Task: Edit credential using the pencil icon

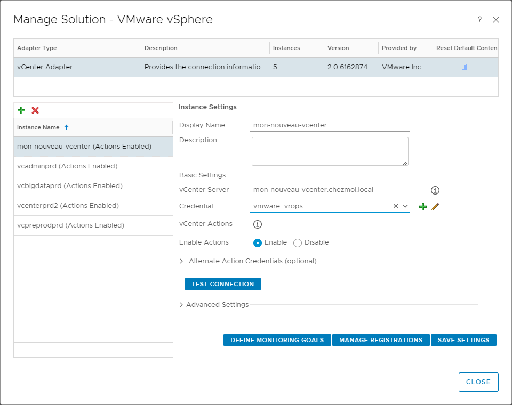Action: click(x=435, y=207)
